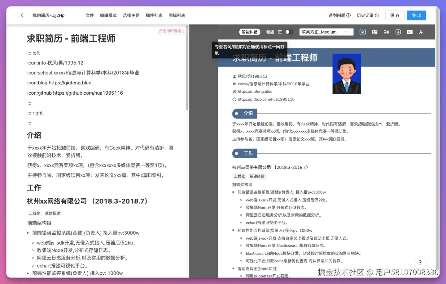Screen dimensions: 446x284
Task: Open the 选择主题 theme menu
Action: (x=131, y=15)
